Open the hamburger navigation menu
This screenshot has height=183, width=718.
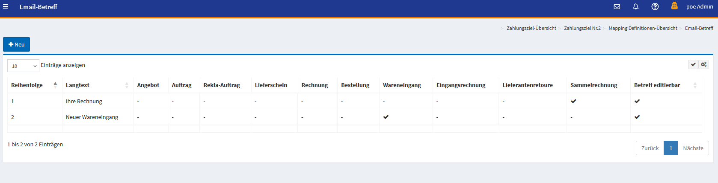point(6,7)
